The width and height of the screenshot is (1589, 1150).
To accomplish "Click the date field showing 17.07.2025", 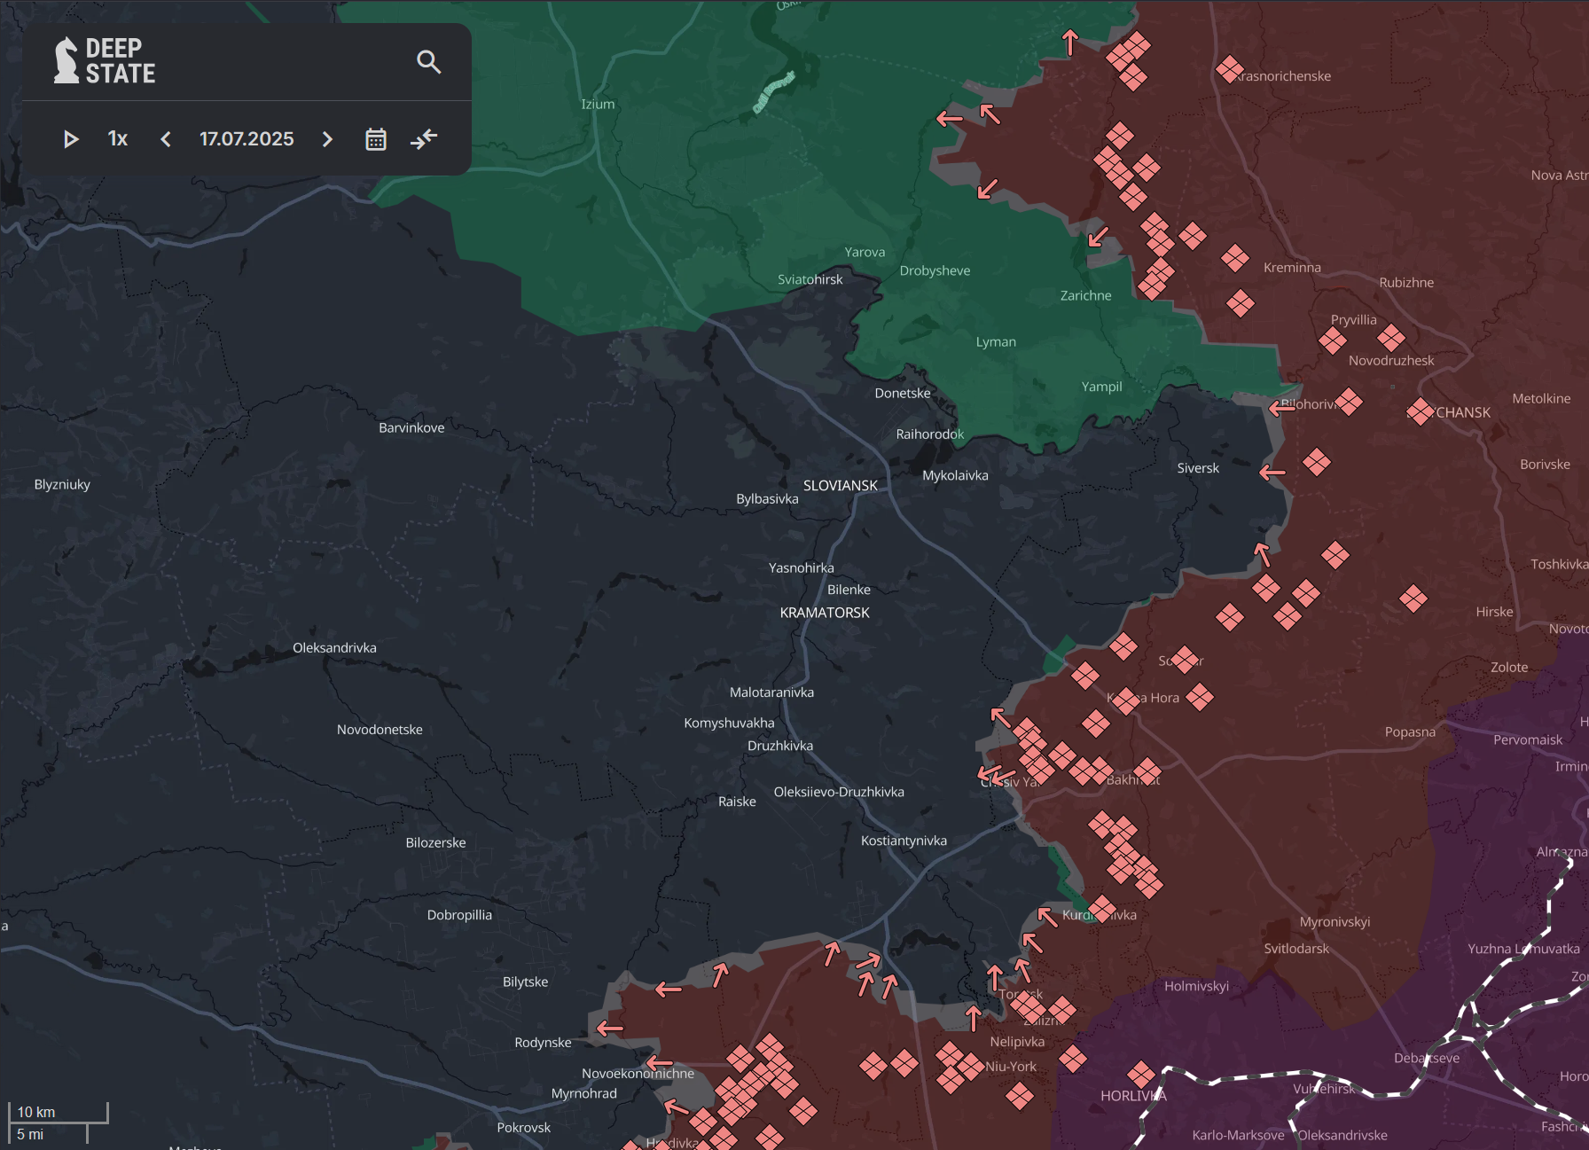I will (247, 139).
